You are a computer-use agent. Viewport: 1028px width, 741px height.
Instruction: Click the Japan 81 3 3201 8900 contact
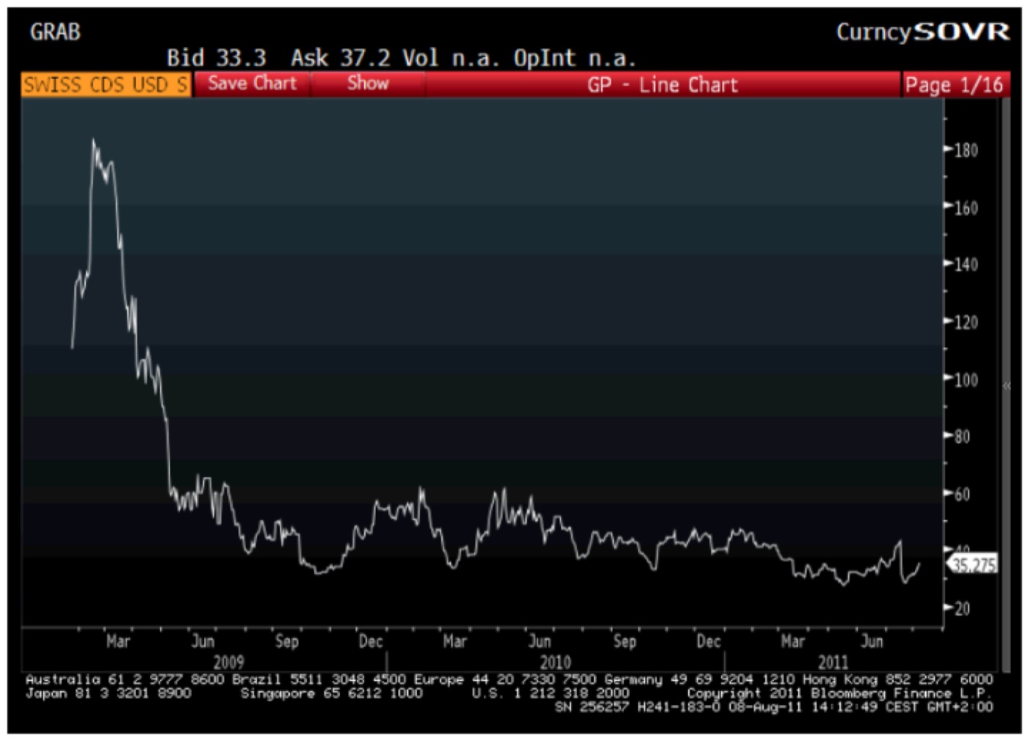coord(108,693)
